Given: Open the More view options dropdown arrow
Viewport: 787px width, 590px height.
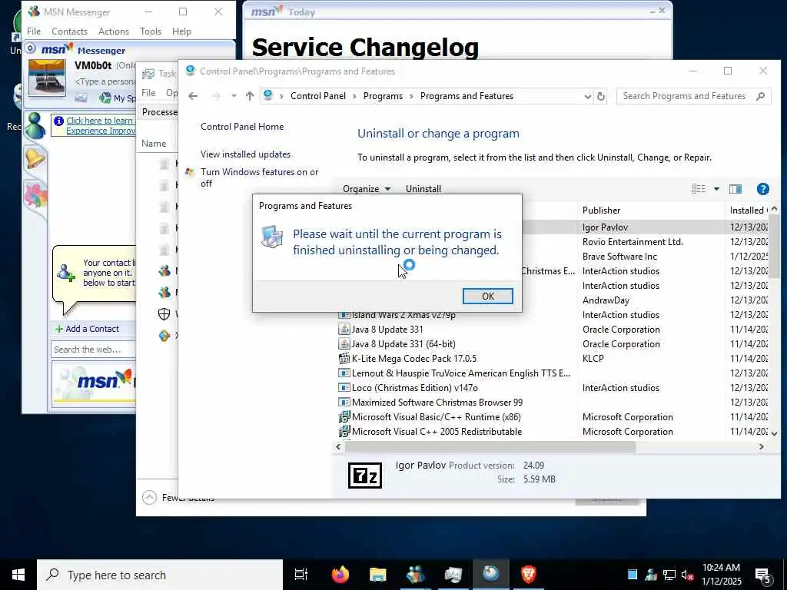Looking at the screenshot, I should click(x=716, y=189).
